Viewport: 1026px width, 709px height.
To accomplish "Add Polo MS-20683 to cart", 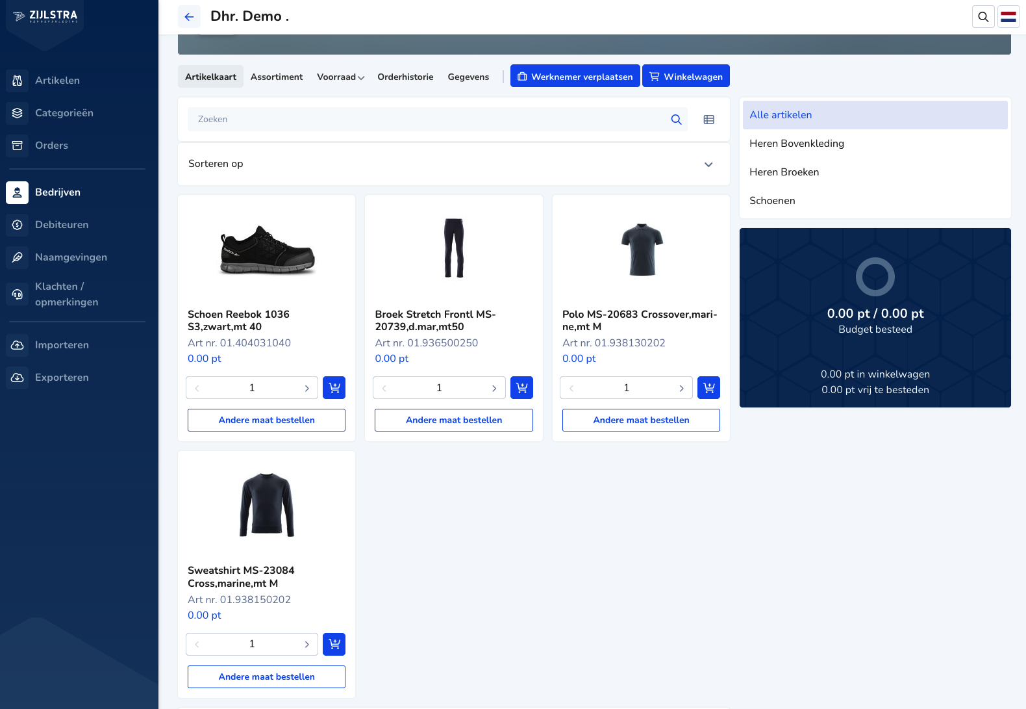I will (708, 388).
